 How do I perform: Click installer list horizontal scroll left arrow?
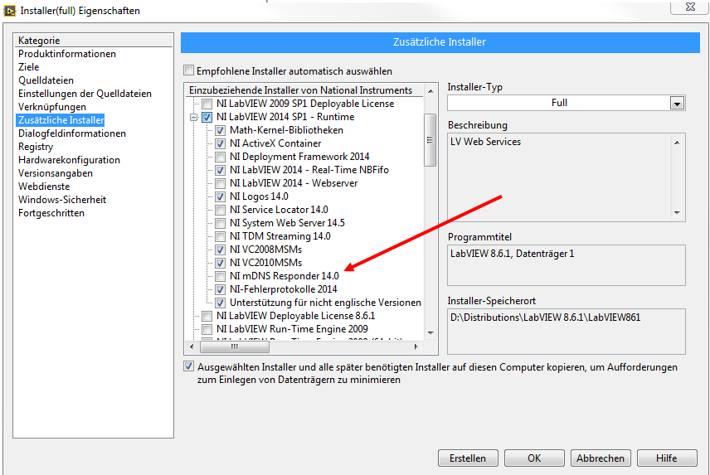192,347
